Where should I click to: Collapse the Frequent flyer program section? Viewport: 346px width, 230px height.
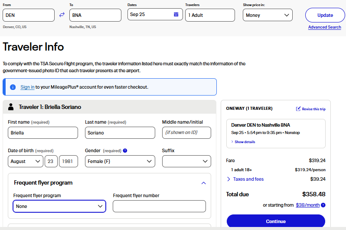click(203, 183)
